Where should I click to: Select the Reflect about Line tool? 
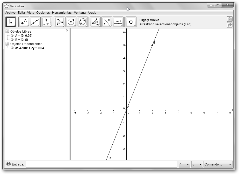tap(107, 22)
